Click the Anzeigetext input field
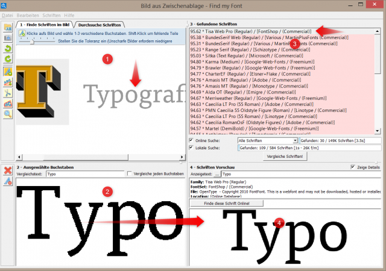Viewport: 386px width, 271px height. point(301,174)
